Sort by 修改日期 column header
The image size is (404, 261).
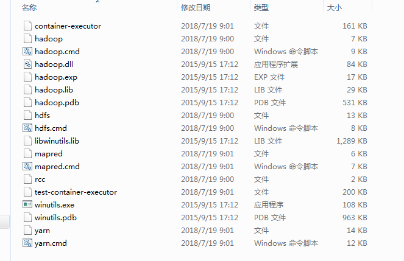196,8
